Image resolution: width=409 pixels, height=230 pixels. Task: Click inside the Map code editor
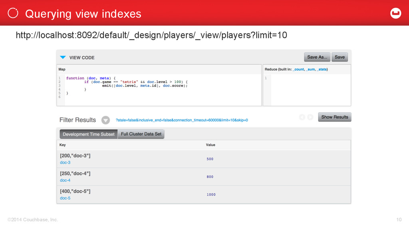(159, 90)
